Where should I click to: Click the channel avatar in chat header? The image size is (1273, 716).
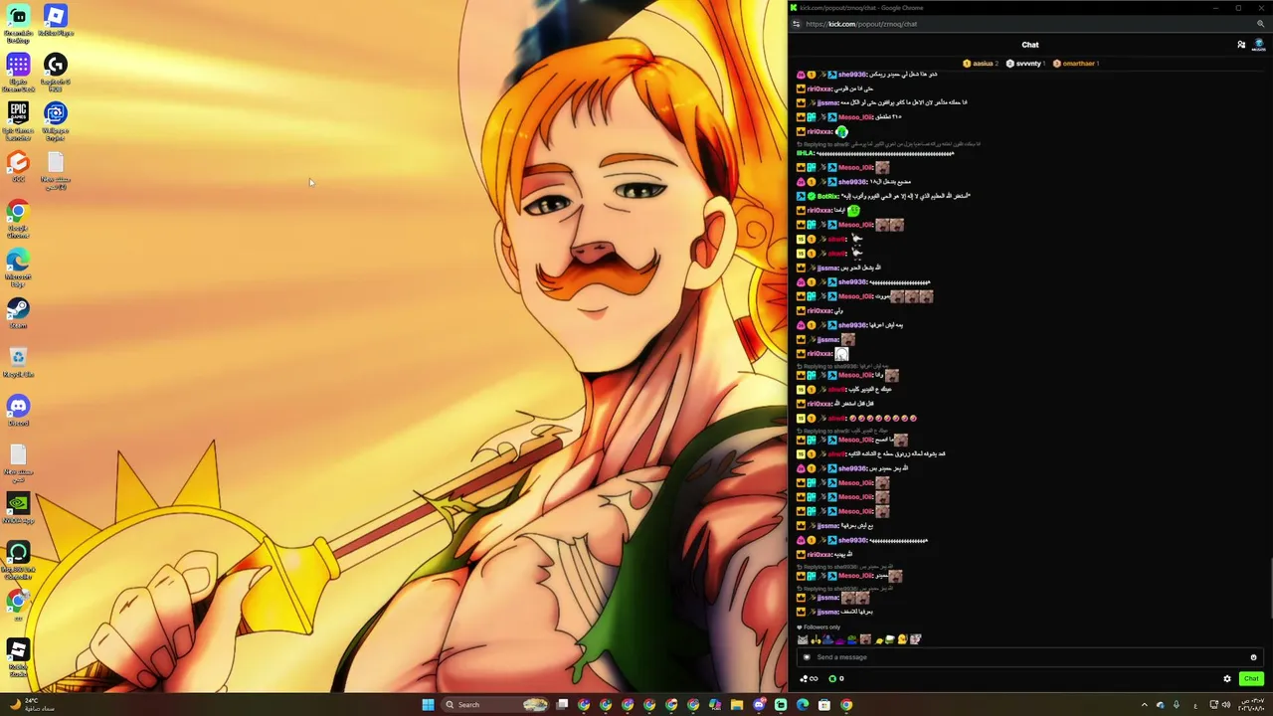(x=1259, y=45)
